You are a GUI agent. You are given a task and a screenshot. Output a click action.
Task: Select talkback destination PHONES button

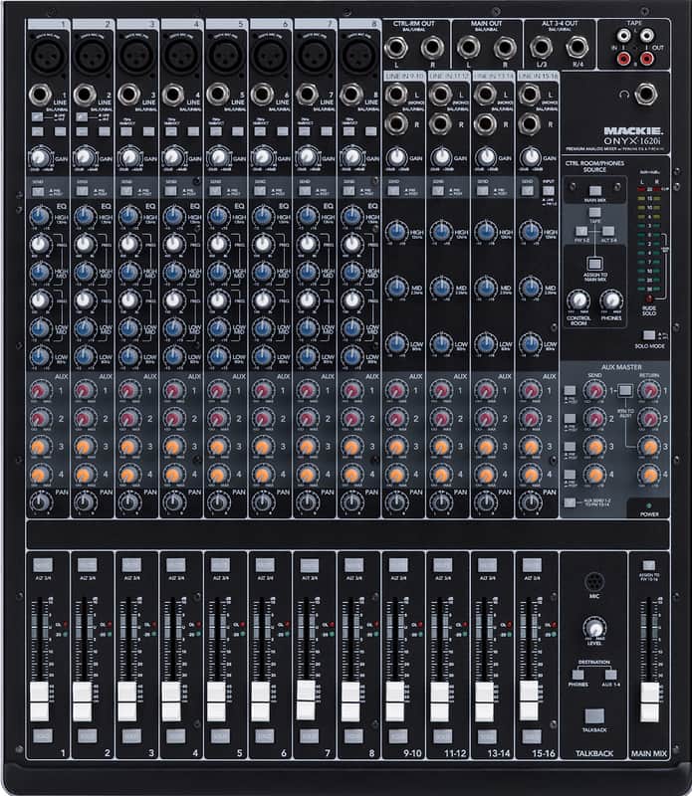578,675
